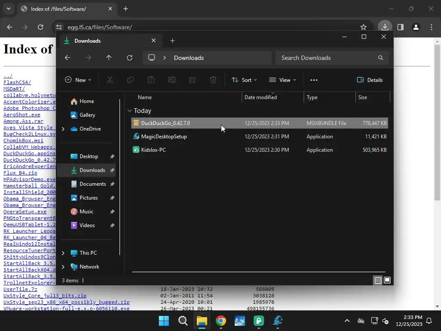Click the Paste clipboard icon in Explorer toolbar
Image resolution: width=441 pixels, height=331 pixels.
[151, 80]
